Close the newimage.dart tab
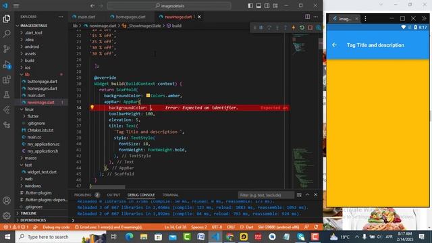This screenshot has width=432, height=243. click(x=199, y=17)
